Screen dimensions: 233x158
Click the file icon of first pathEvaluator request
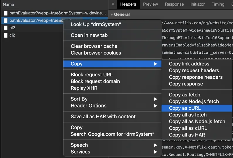6,13
